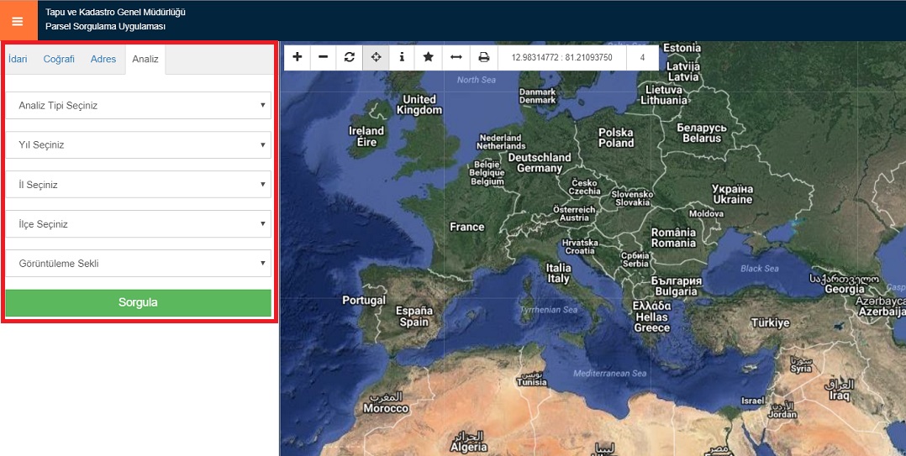Click the zoom level box showing 4
This screenshot has width=906, height=456.
642,58
